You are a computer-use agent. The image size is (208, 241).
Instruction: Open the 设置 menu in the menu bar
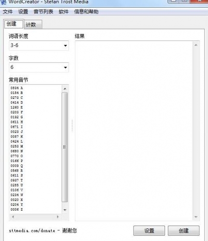23,12
